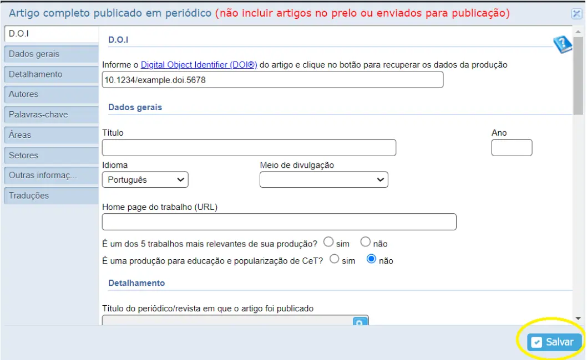The width and height of the screenshot is (587, 360).
Task: Close the dialog with the X icon
Action: coord(576,14)
